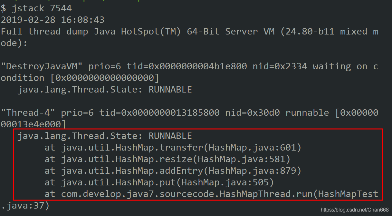Select the timestamp "2019-02-28 16:08:43"

(x=53, y=20)
